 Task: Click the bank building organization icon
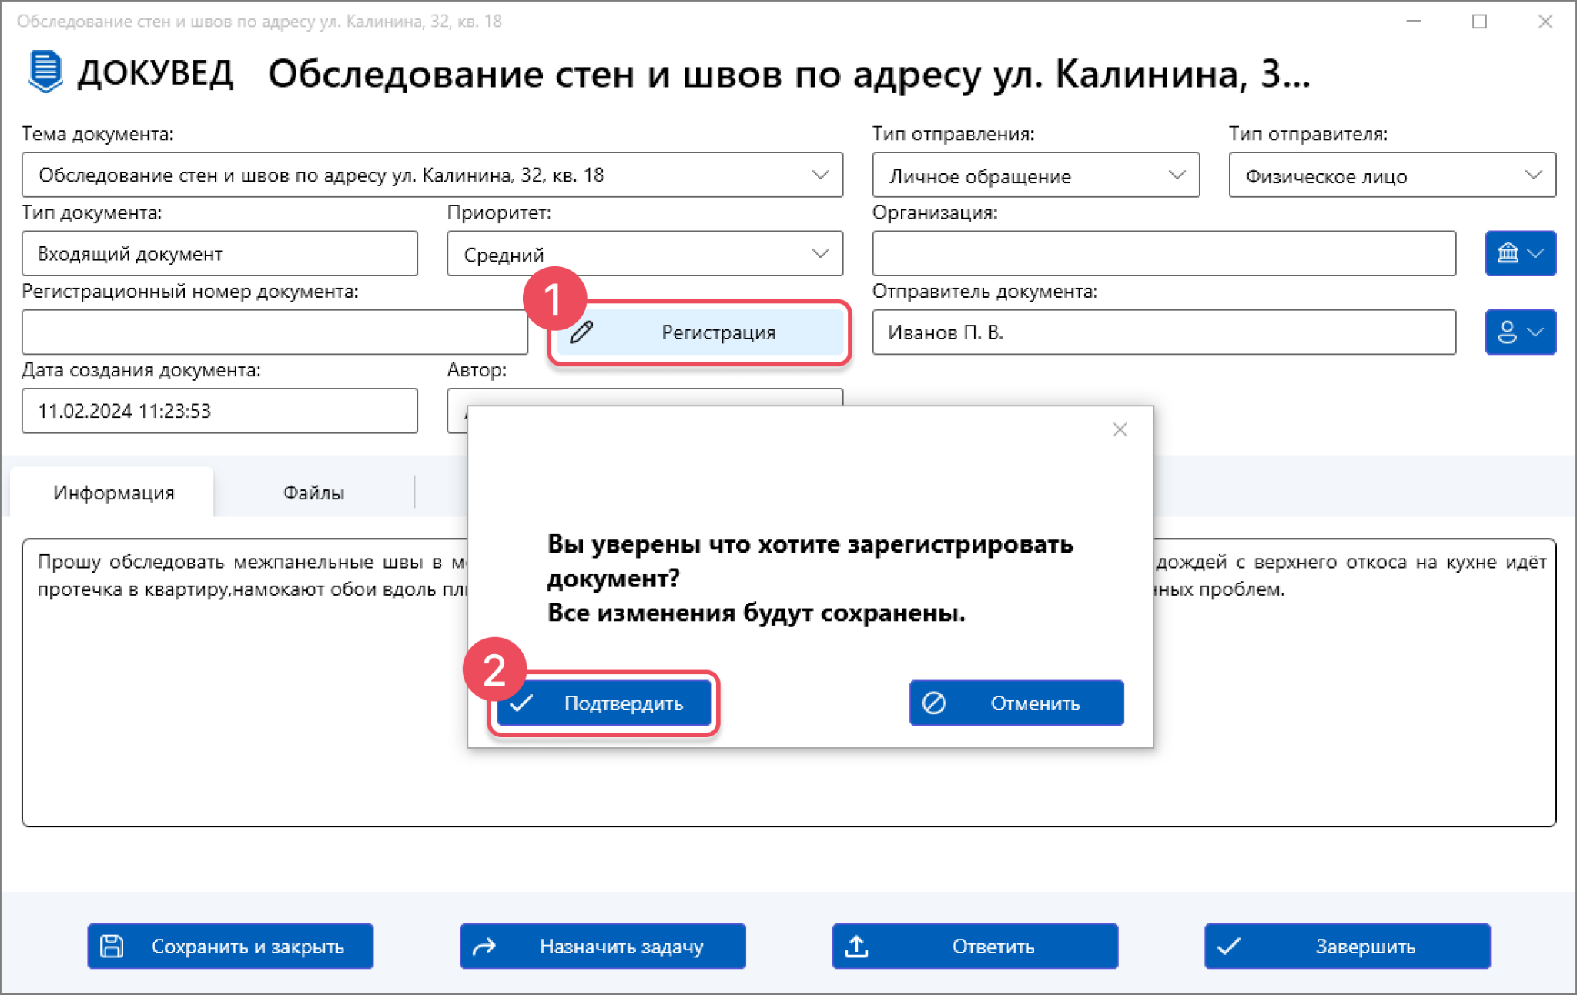point(1508,253)
